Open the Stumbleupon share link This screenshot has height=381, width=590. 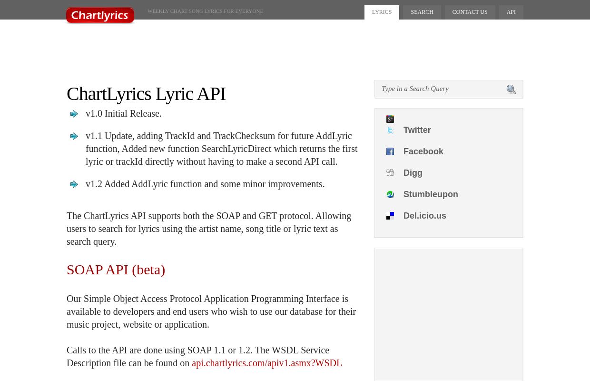click(431, 194)
